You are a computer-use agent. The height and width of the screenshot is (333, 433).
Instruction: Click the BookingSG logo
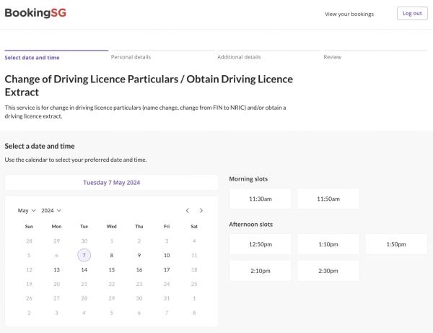coord(35,13)
